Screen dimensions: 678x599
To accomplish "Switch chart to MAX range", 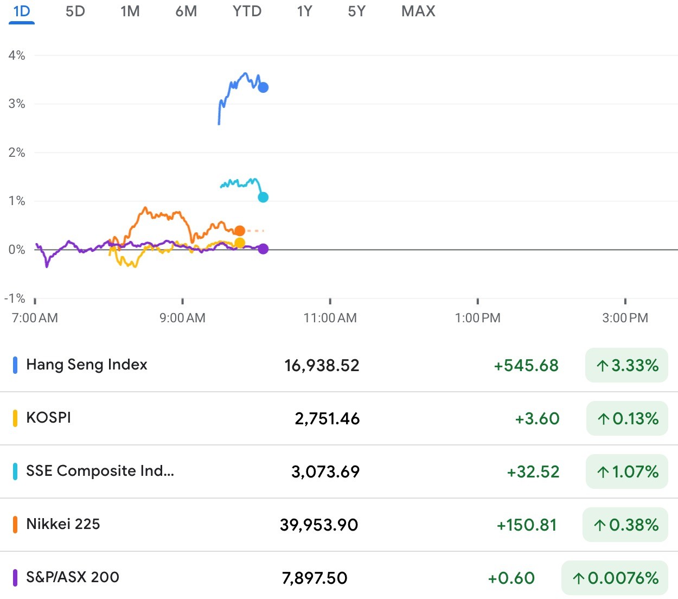I will pos(418,11).
